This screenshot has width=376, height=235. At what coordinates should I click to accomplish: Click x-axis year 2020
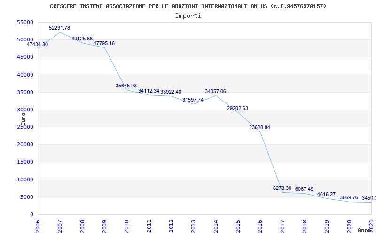pyautogui.click(x=349, y=227)
